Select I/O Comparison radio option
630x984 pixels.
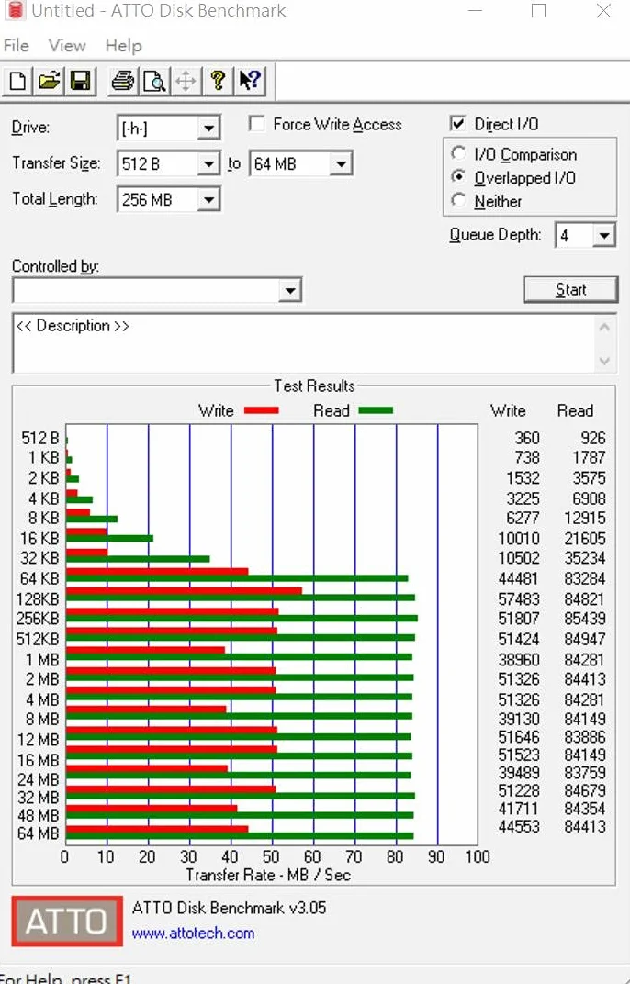[x=458, y=154]
